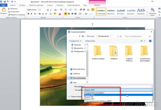The image size is (161, 110).
Task: Toggle underline text formatting
Action: [x=35, y=14]
